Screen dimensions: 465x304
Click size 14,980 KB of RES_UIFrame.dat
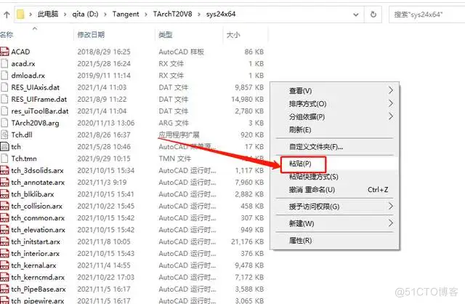[x=247, y=99]
